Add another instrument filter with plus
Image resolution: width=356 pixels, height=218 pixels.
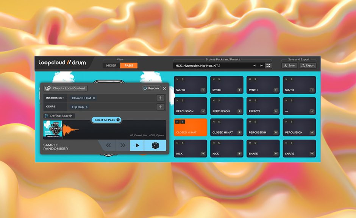[x=161, y=98]
